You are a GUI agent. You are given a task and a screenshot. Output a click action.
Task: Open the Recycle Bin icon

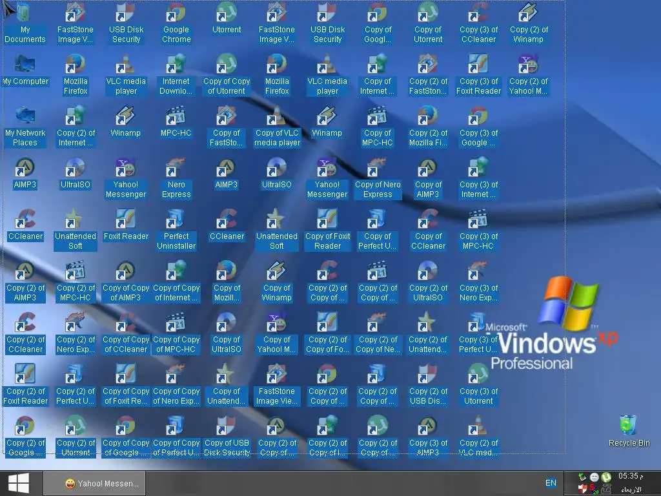coord(629,431)
